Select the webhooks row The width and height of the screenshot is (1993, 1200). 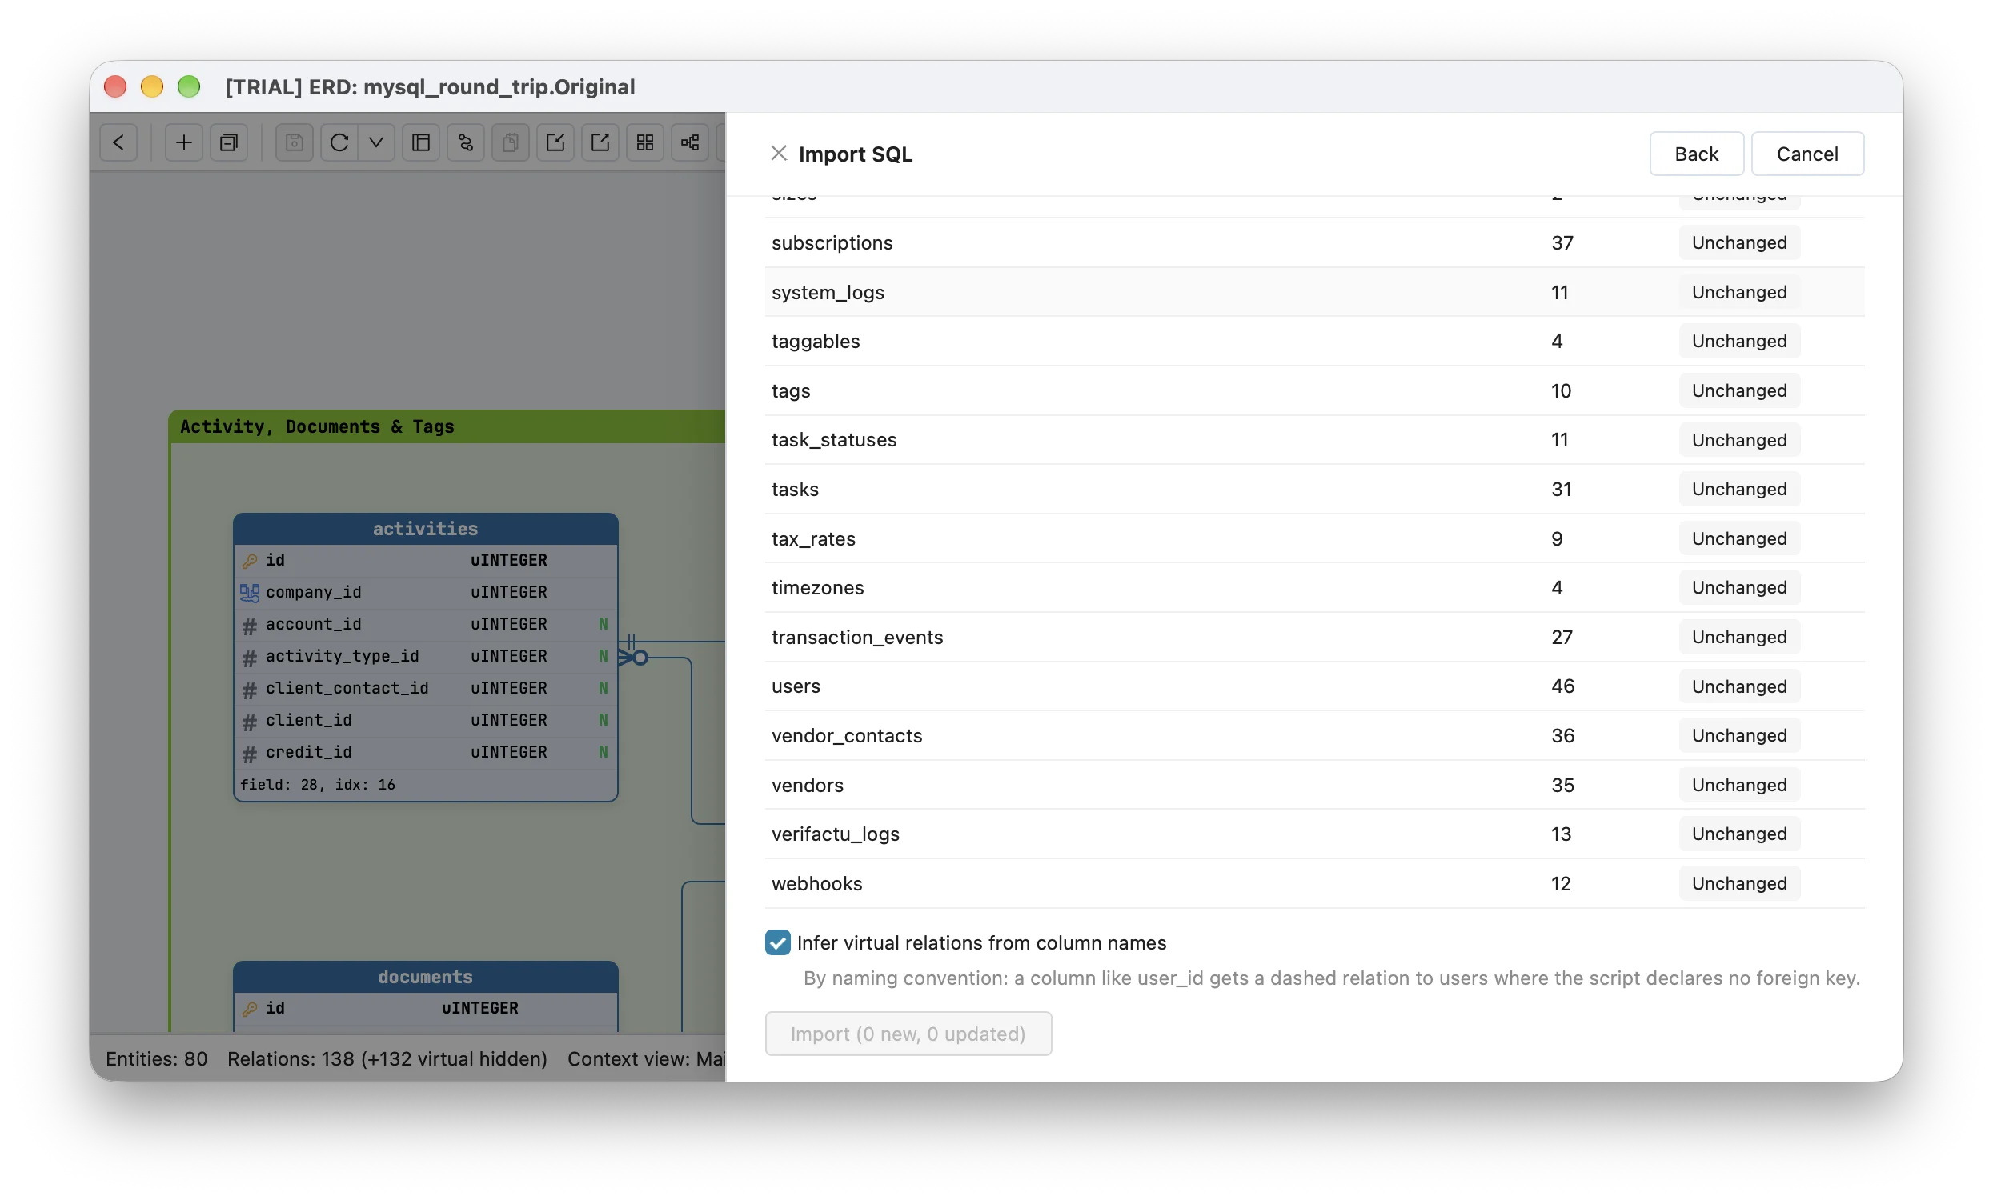click(x=1314, y=883)
